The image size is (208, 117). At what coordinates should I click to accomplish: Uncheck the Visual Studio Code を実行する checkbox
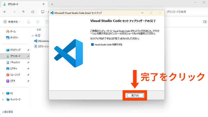[93, 44]
